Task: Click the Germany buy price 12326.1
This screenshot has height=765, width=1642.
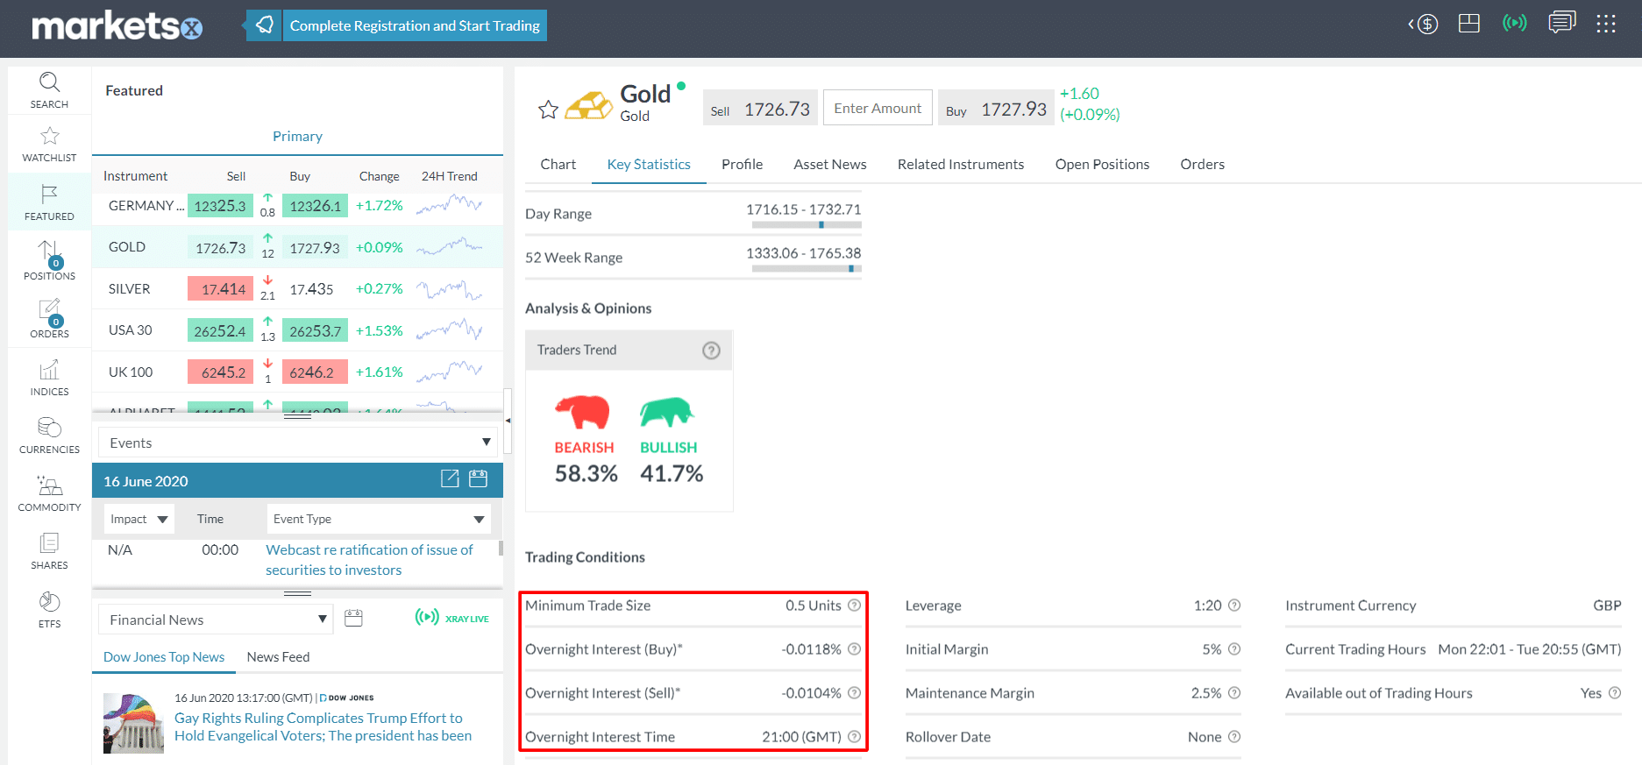Action: [315, 205]
